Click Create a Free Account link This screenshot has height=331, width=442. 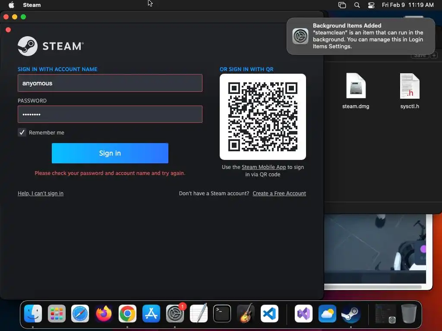click(x=279, y=194)
